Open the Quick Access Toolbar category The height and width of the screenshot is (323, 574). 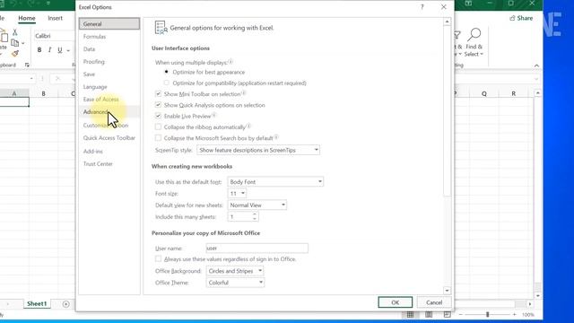(109, 137)
